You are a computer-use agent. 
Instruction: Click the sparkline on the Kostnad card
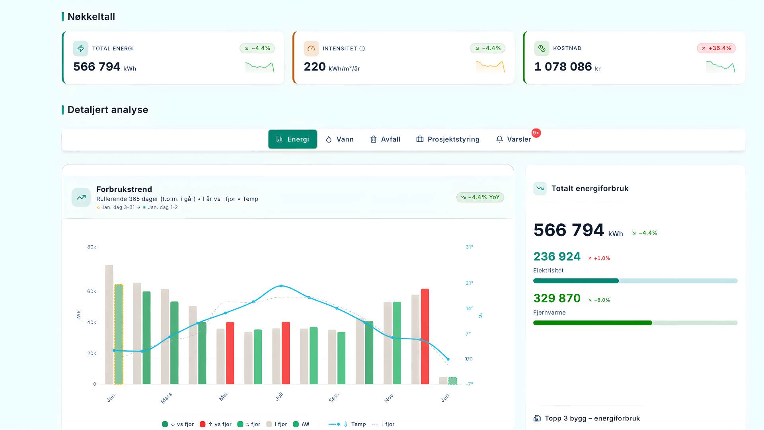[721, 67]
